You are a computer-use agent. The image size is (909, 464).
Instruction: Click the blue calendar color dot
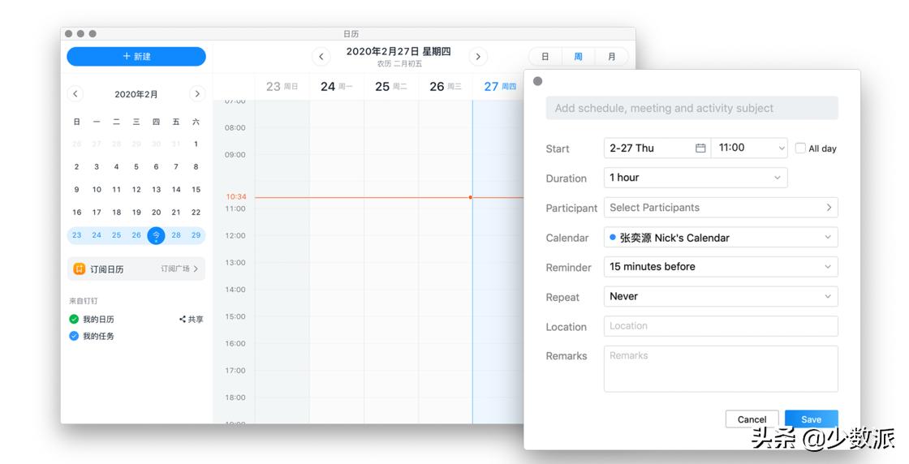(613, 237)
